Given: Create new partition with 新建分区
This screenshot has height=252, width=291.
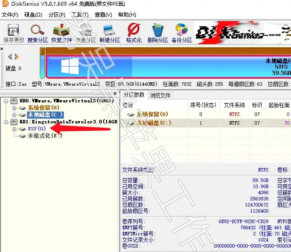Looking at the screenshot, I should (110, 33).
